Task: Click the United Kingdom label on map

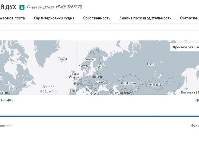Action: pyautogui.click(x=75, y=76)
